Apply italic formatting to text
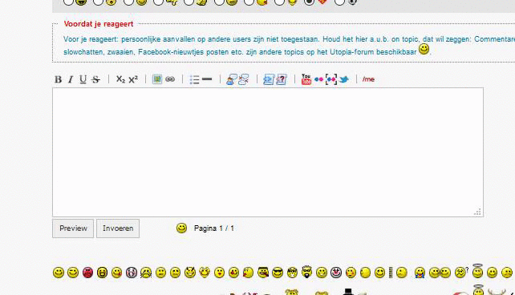515x295 pixels. tap(71, 79)
